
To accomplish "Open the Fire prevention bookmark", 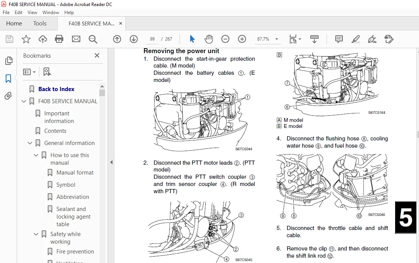I will (x=75, y=252).
